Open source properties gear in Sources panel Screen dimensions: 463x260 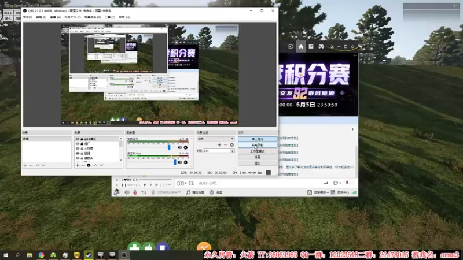tap(89, 165)
